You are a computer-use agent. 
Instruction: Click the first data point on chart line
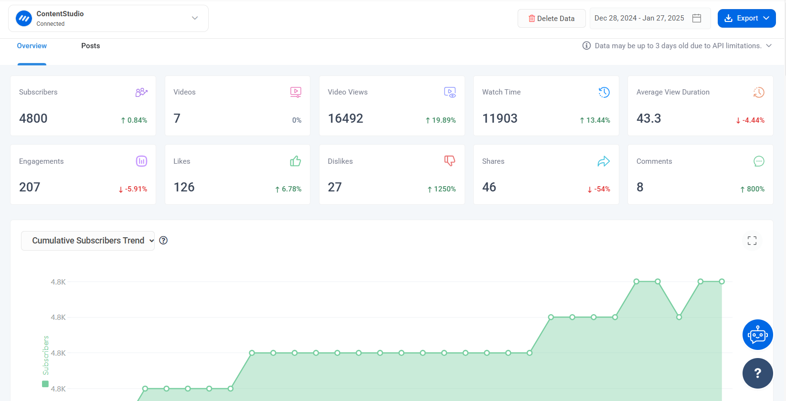(145, 389)
